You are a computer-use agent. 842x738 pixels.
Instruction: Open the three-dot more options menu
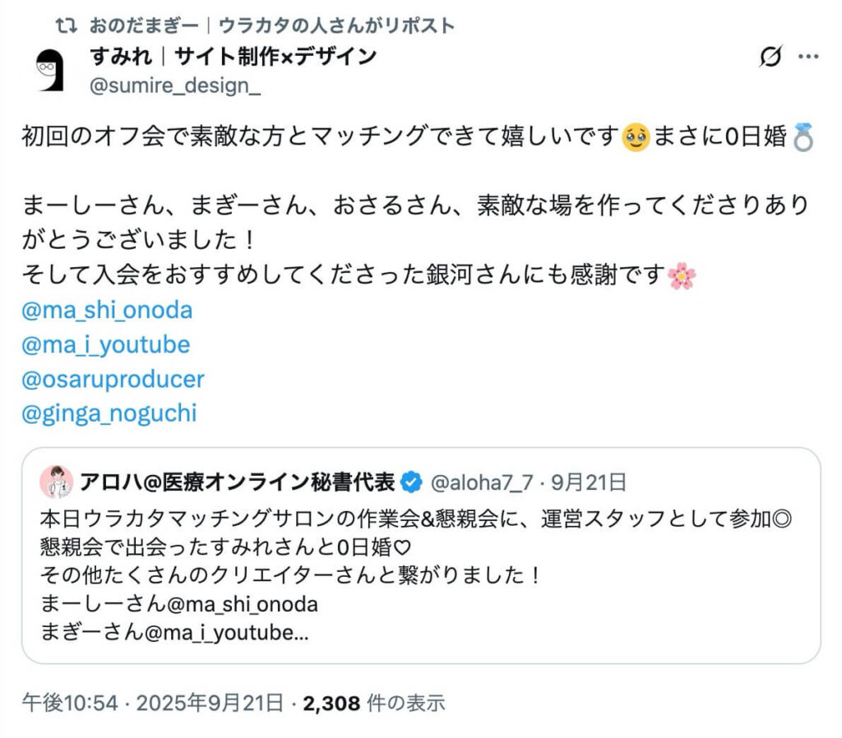point(809,57)
